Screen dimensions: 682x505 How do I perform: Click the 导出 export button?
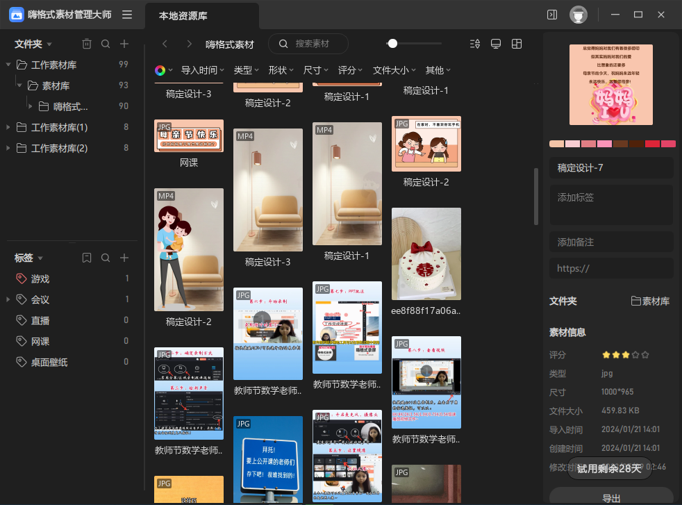click(612, 497)
